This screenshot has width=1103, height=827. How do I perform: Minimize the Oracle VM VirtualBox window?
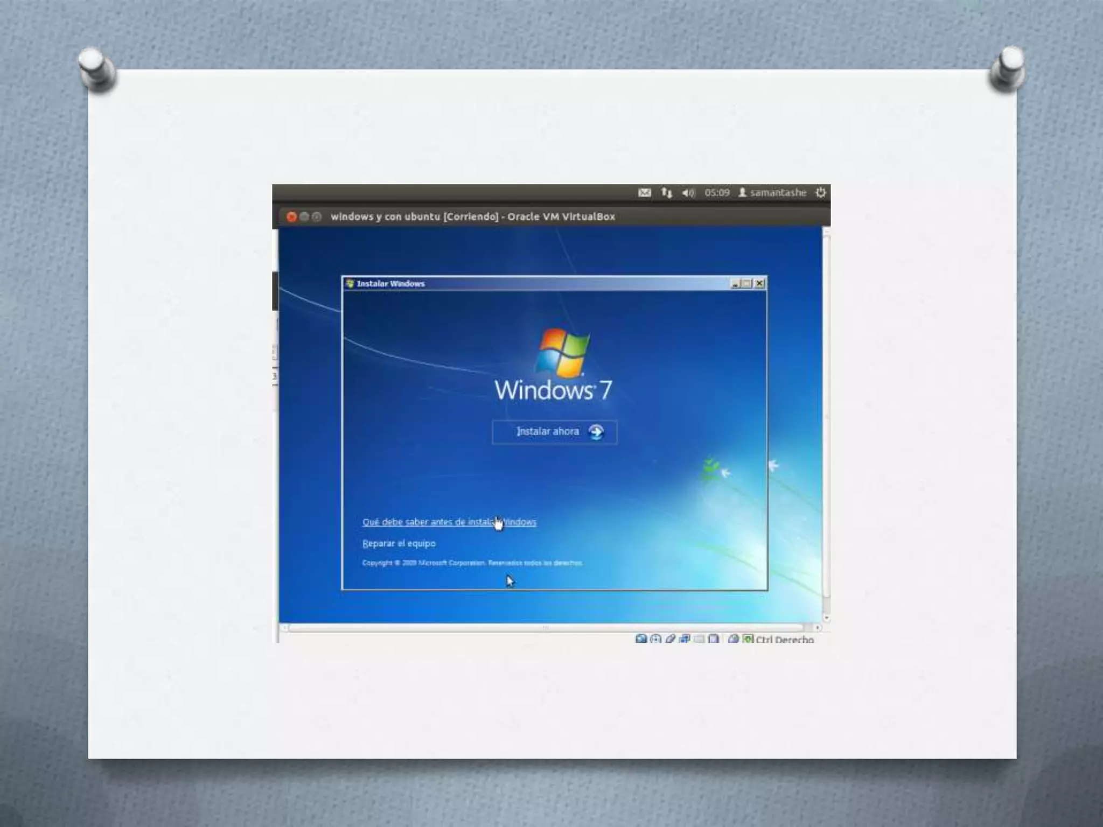[x=304, y=216]
